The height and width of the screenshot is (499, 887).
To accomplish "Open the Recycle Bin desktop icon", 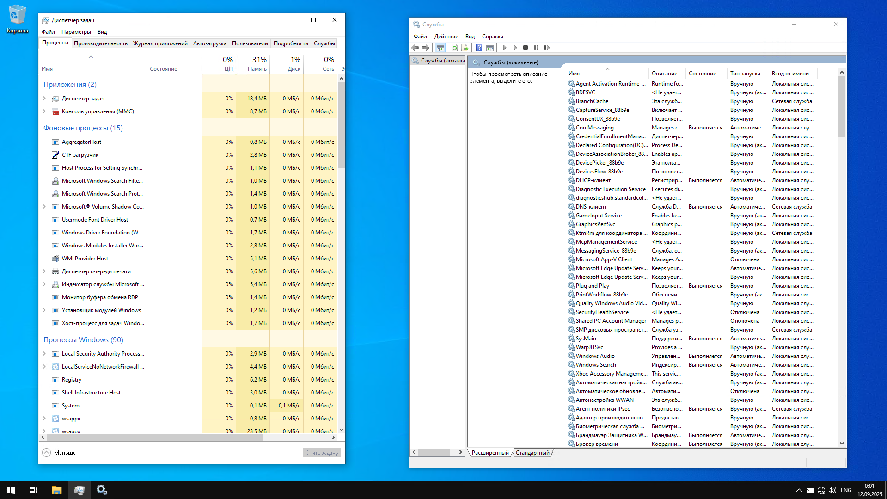I will pos(18,19).
